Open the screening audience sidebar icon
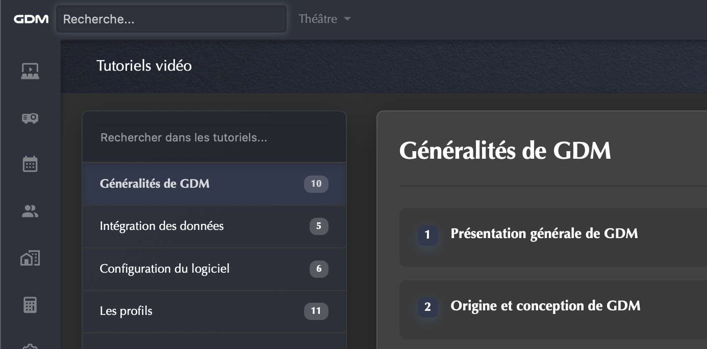The image size is (707, 349). click(x=30, y=71)
